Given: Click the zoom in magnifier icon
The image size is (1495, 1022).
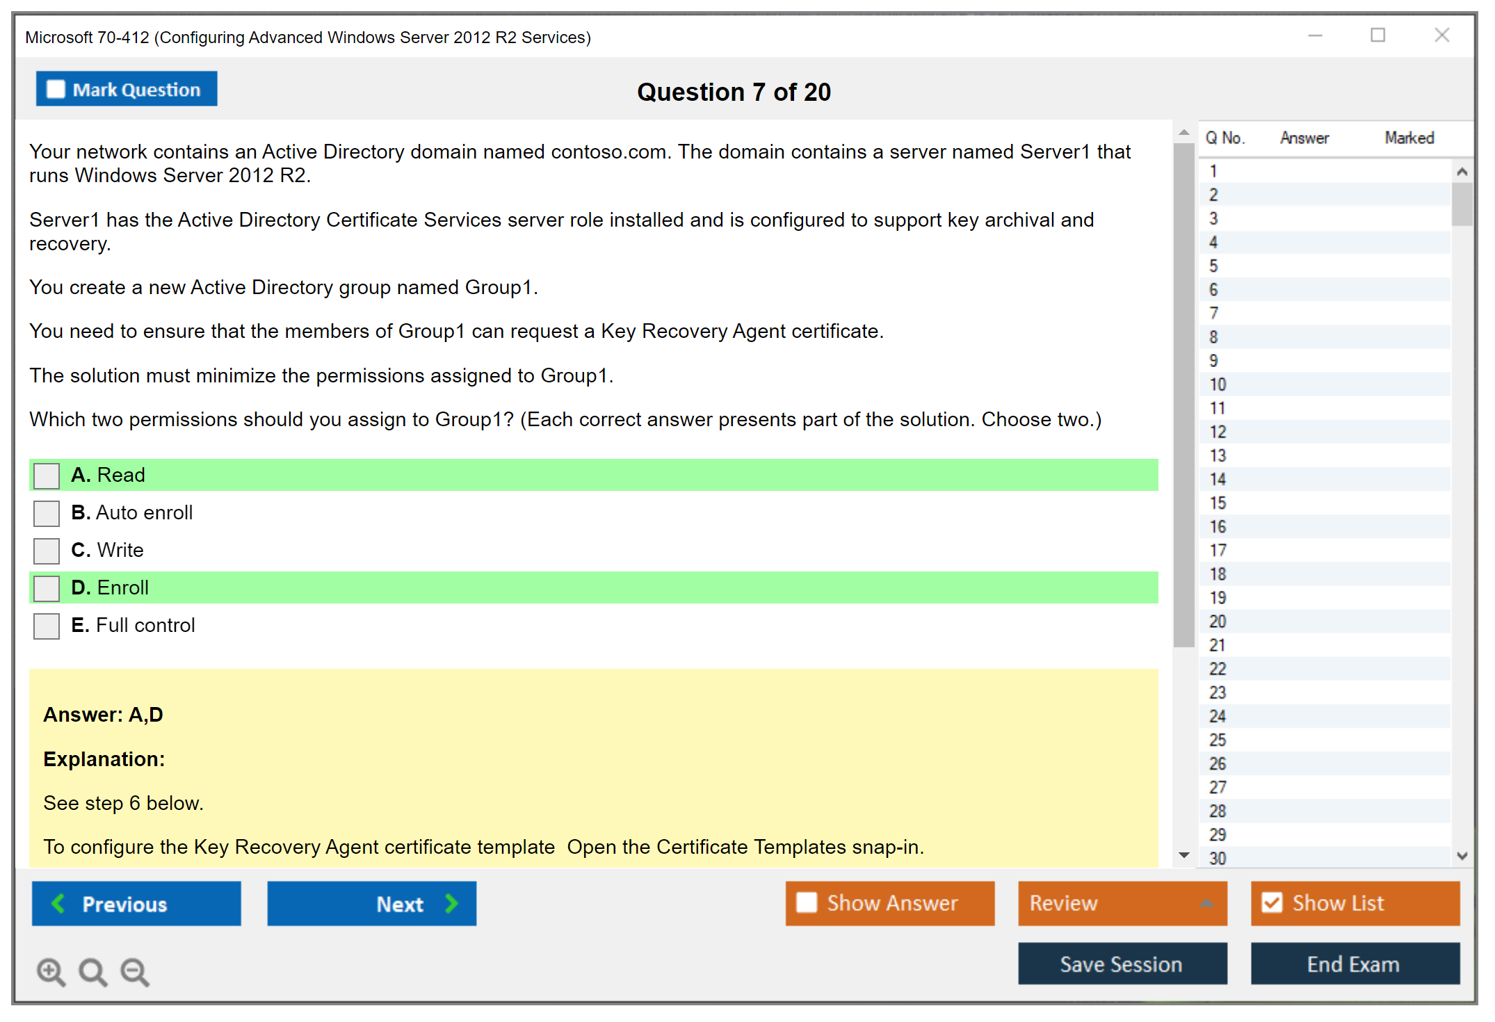Looking at the screenshot, I should (x=51, y=971).
